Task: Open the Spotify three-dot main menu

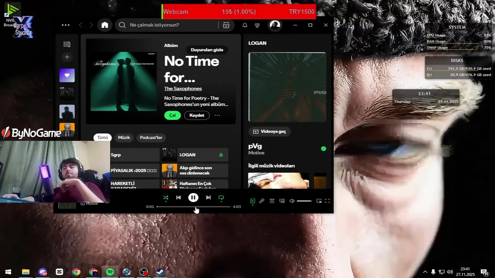Action: [x=66, y=25]
